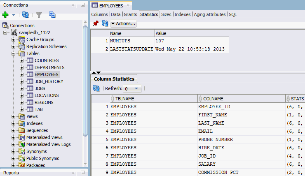This screenshot has width=305, height=176.
Task: Click the Name column header
Action: [132, 33]
